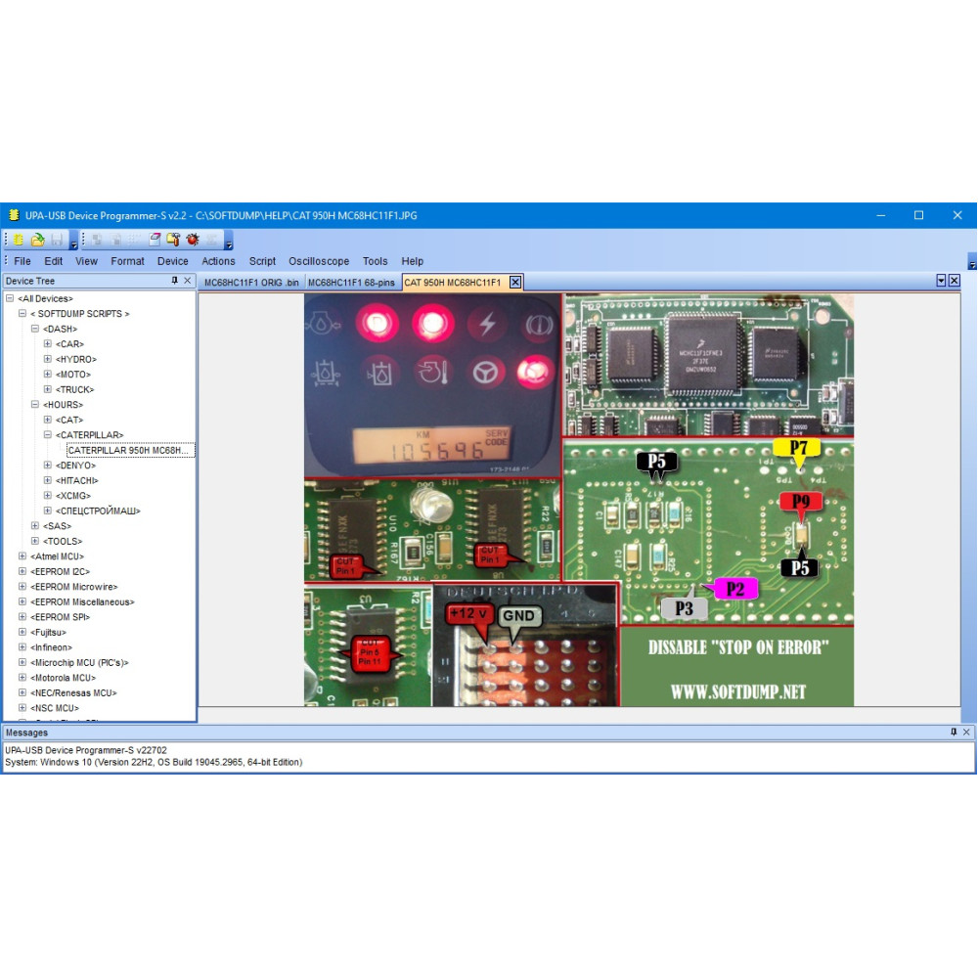Image resolution: width=978 pixels, height=978 pixels.
Task: Switch to MC68HC11F1 68-pins tab
Action: 351,283
